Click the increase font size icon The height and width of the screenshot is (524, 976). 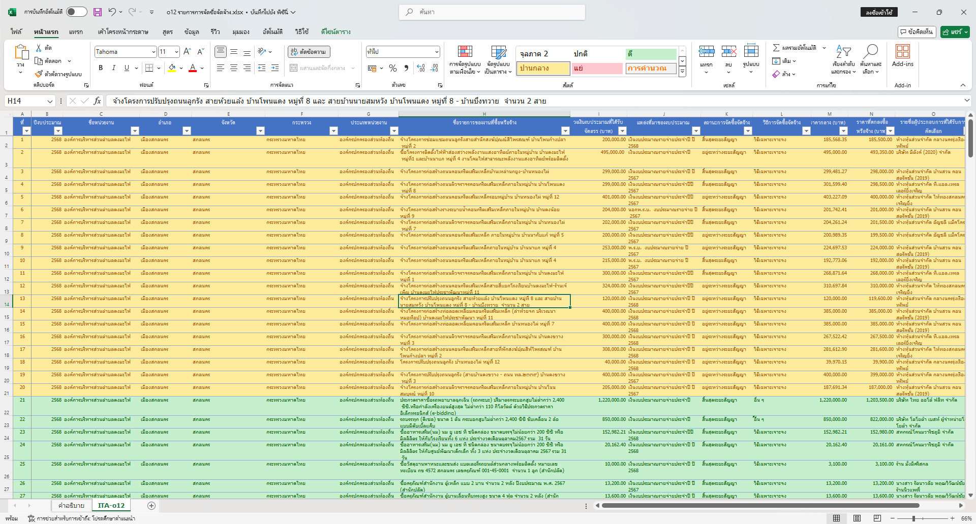(187, 52)
